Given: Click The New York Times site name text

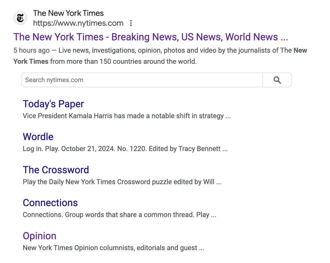Looking at the screenshot, I should point(68,13).
